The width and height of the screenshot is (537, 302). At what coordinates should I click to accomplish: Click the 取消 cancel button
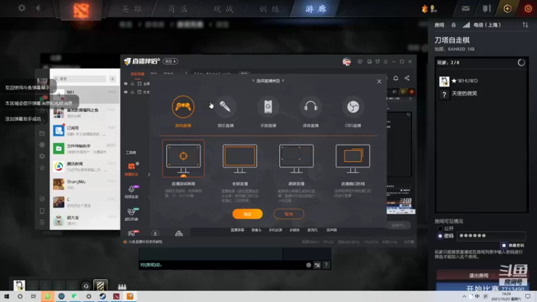click(289, 214)
